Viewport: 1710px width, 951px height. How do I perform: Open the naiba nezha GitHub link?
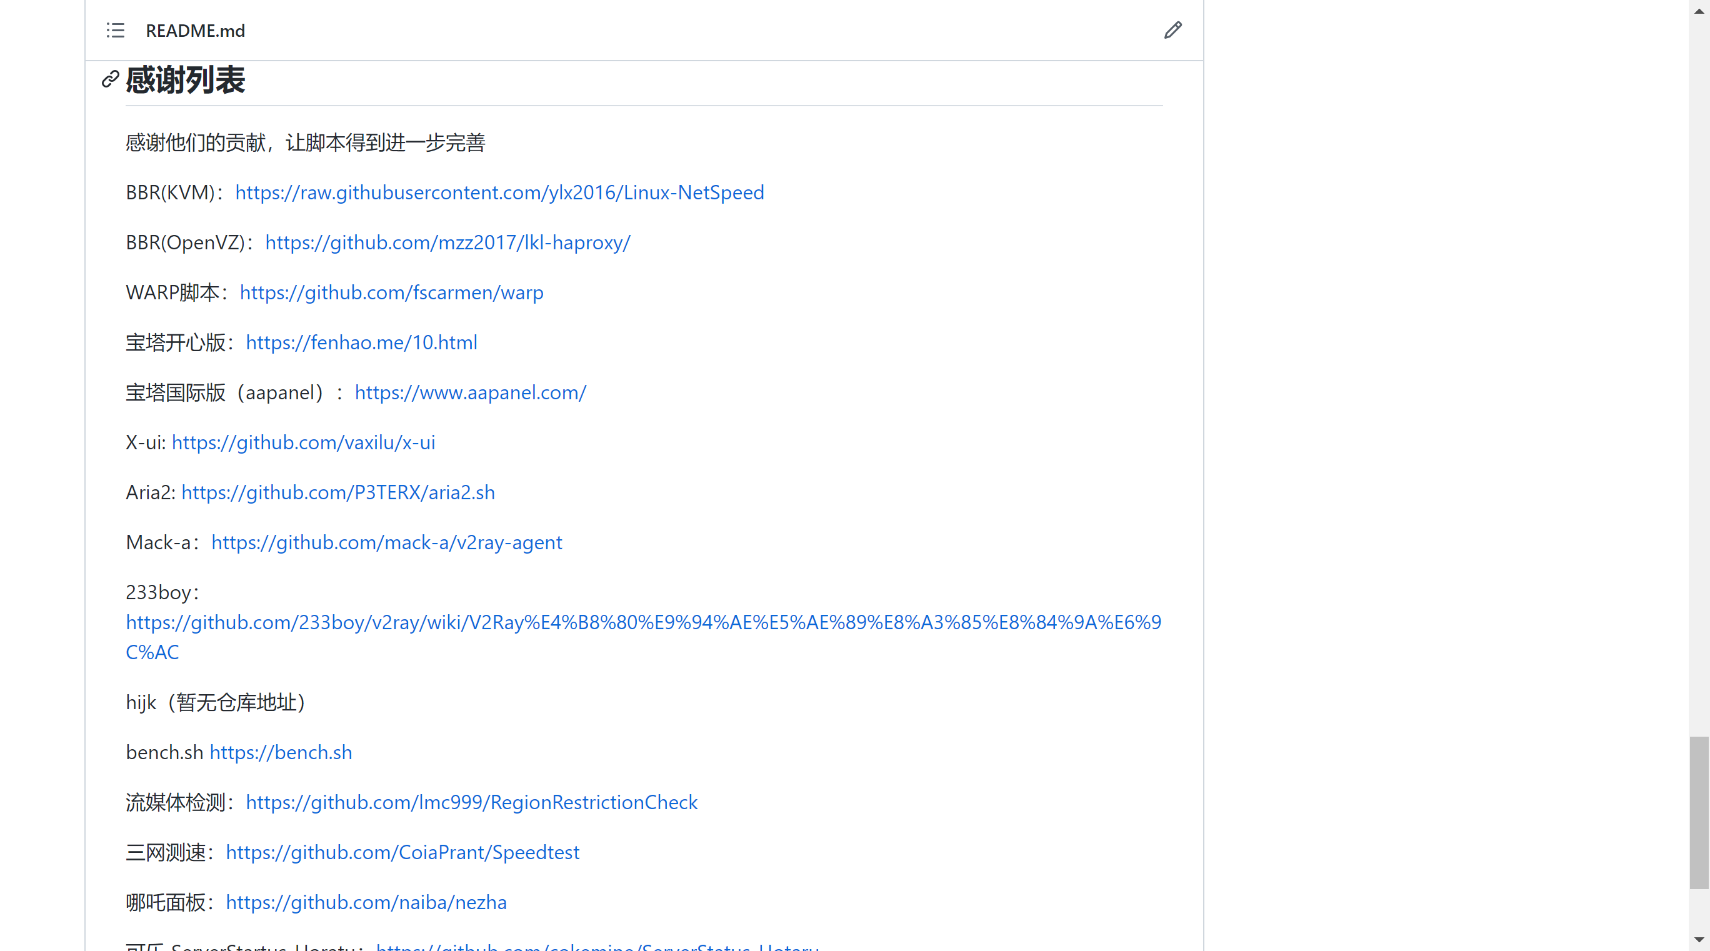pyautogui.click(x=366, y=902)
